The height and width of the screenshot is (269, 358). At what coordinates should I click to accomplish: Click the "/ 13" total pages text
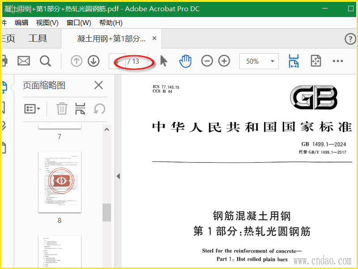133,61
